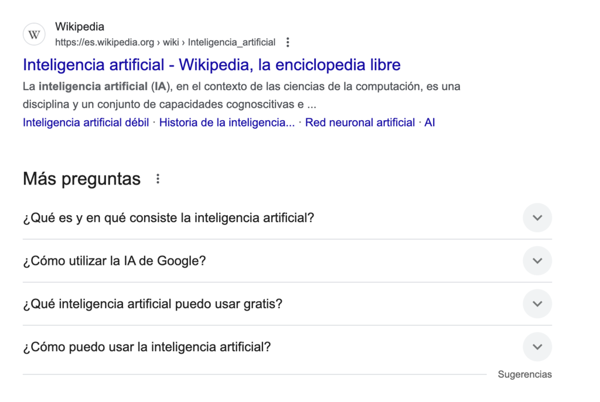This screenshot has height=402, width=600.
Task: Open the three-dot menu beside the Wikipedia URL
Action: coord(287,42)
